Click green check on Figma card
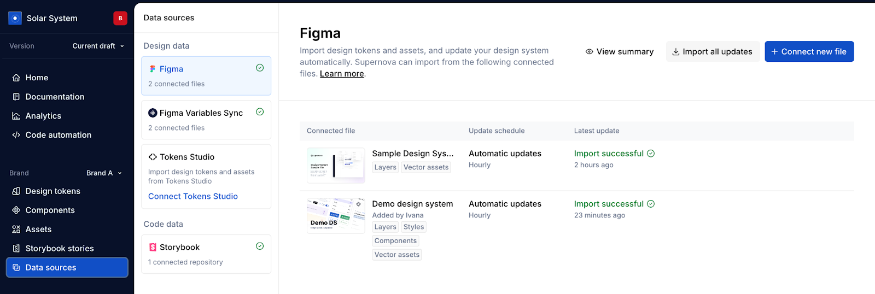Screen dimensions: 875x294 (260, 68)
